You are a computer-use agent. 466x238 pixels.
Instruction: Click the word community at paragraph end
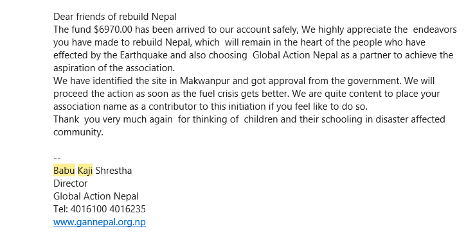pos(78,132)
